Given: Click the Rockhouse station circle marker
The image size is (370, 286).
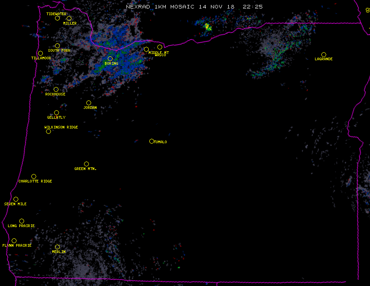Looking at the screenshot, I should [56, 90].
